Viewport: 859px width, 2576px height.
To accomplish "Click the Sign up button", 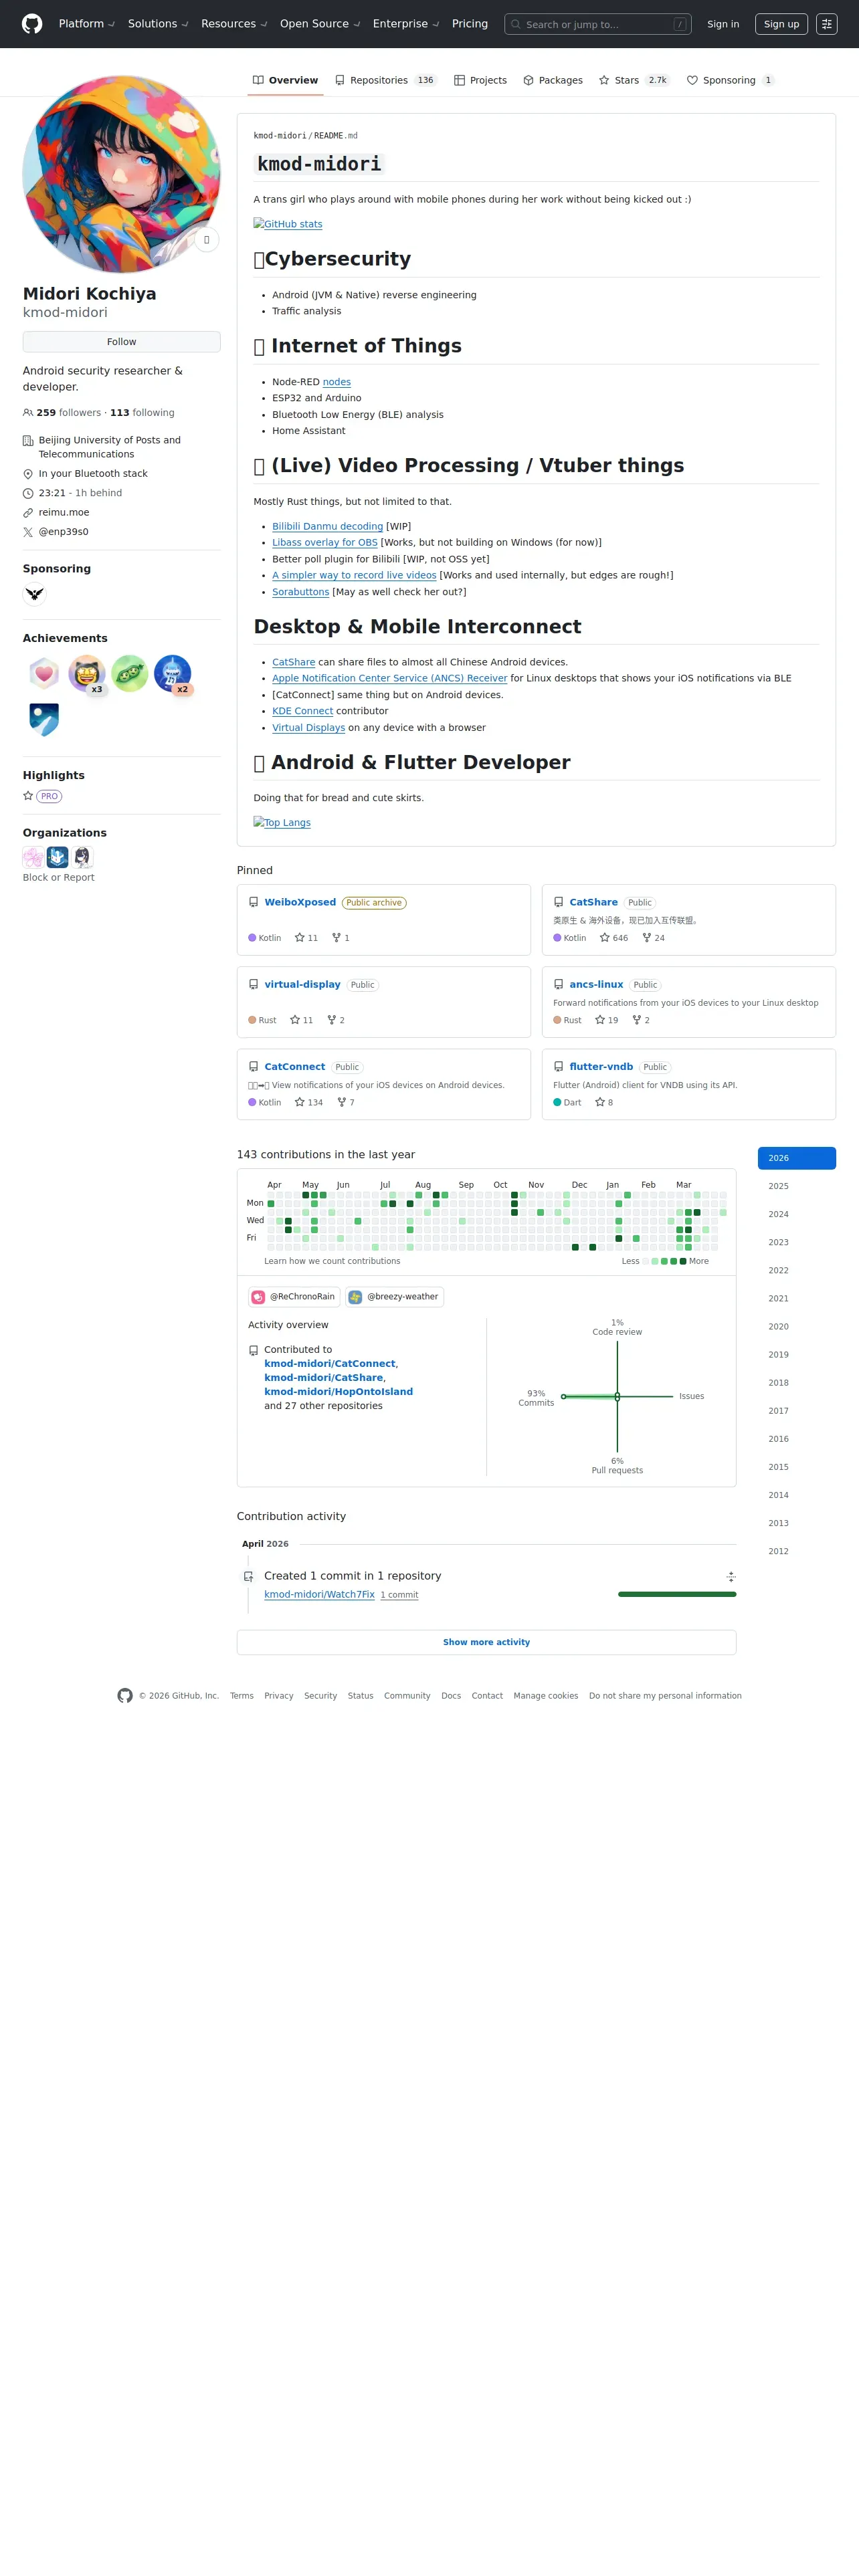I will tap(781, 24).
